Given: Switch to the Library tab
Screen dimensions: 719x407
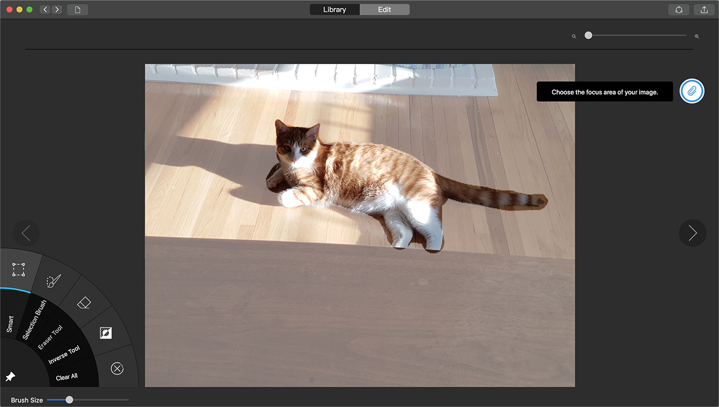Looking at the screenshot, I should [335, 10].
